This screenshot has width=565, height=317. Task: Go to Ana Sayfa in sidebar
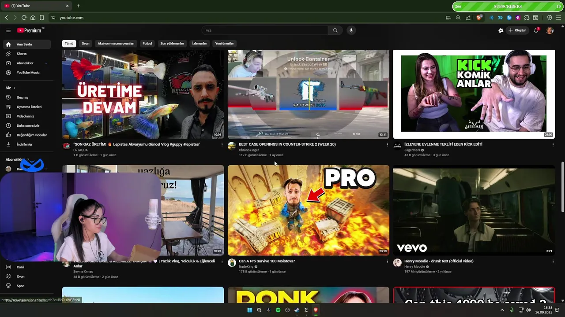[26, 44]
